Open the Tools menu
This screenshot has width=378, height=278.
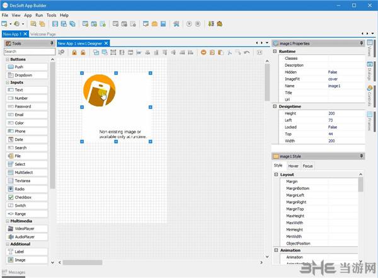(x=52, y=15)
